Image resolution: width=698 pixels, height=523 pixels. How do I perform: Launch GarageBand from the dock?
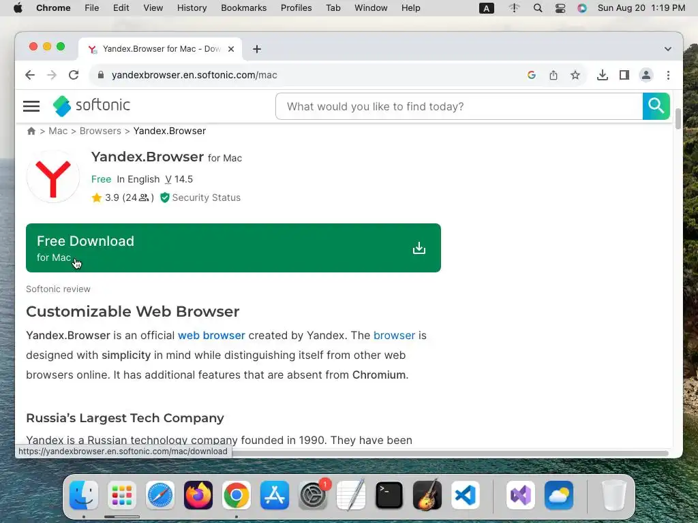click(x=427, y=495)
